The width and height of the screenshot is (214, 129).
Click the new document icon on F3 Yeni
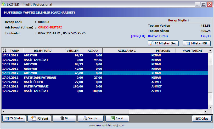33,118
